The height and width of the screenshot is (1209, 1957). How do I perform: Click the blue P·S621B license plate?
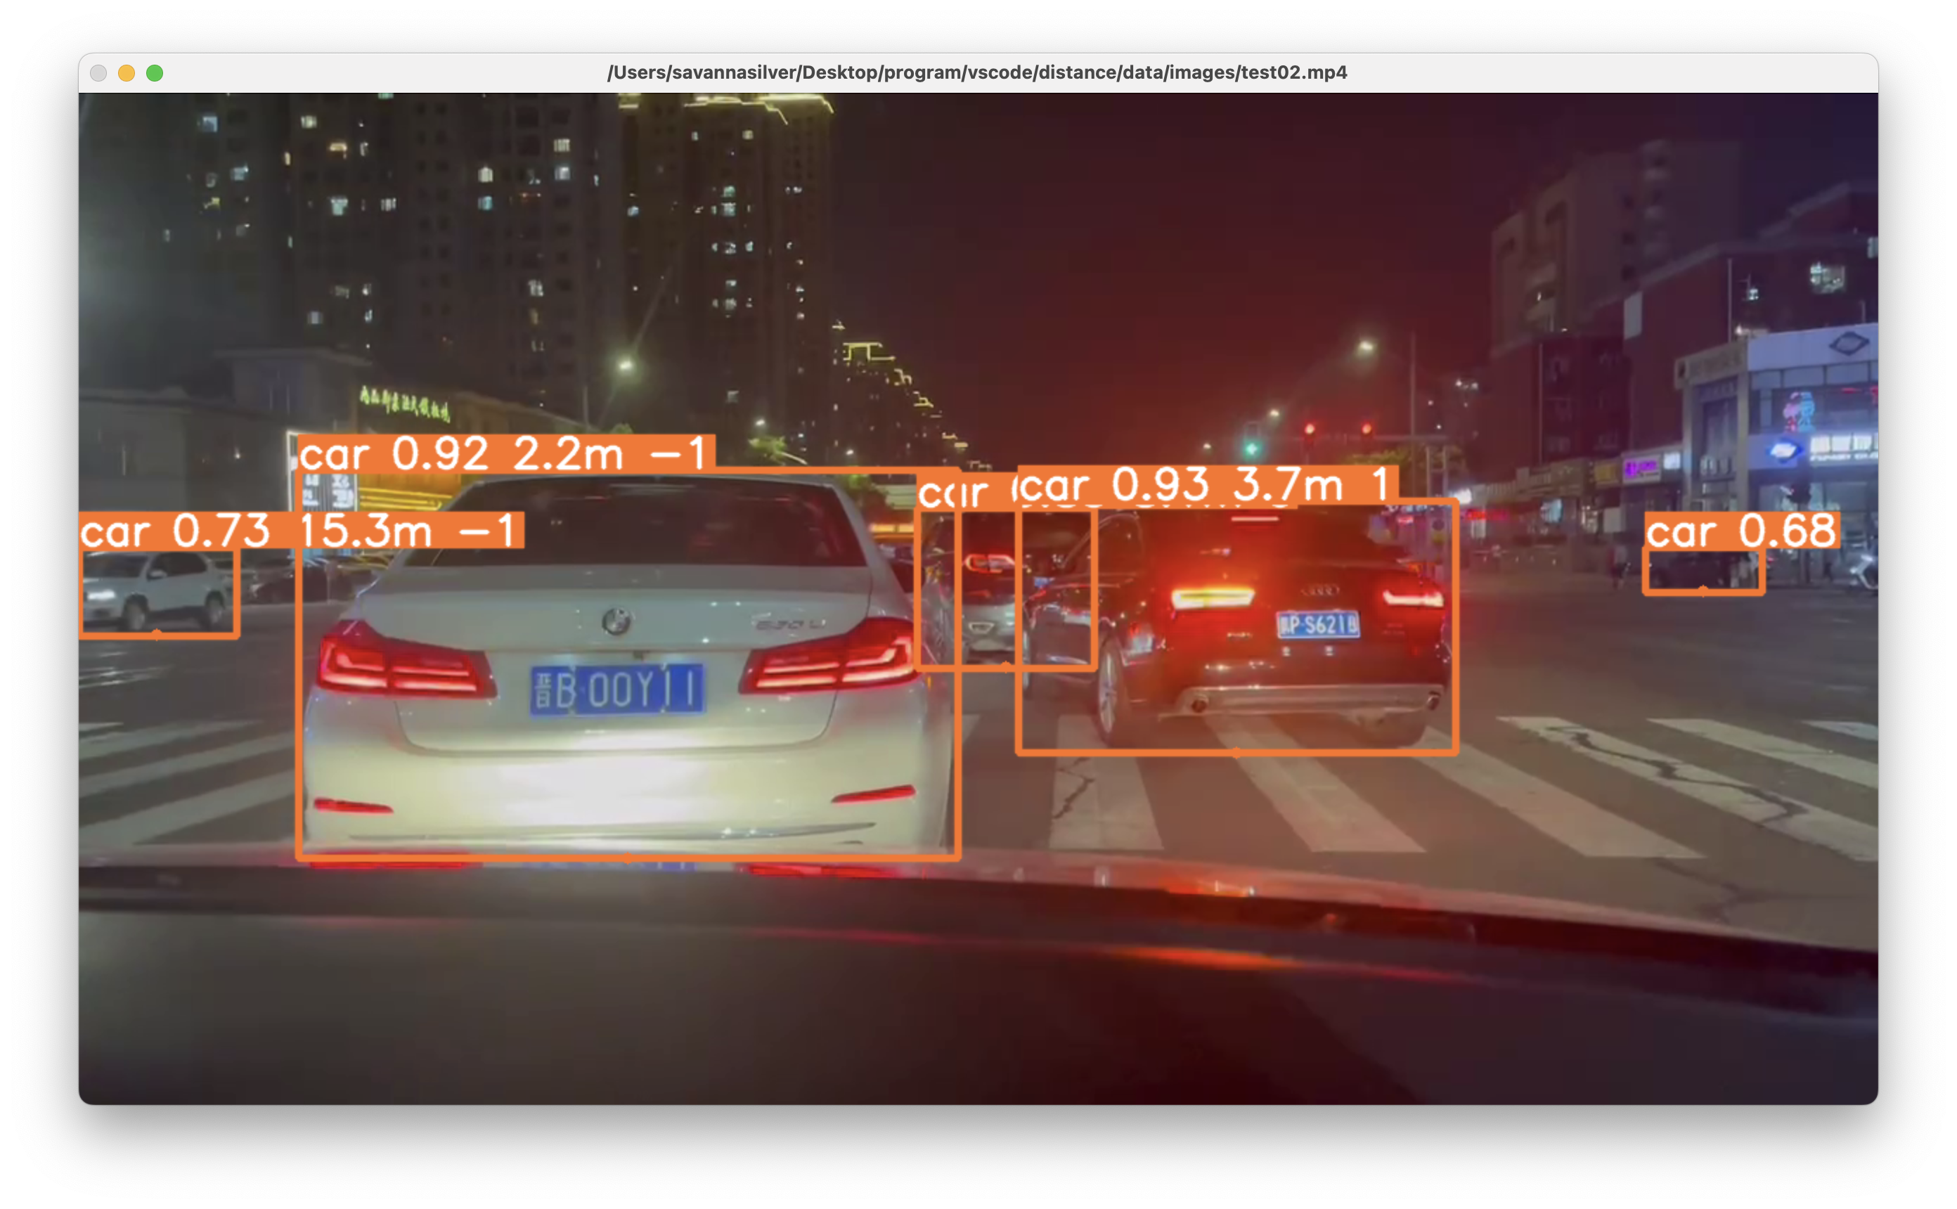click(x=1317, y=624)
